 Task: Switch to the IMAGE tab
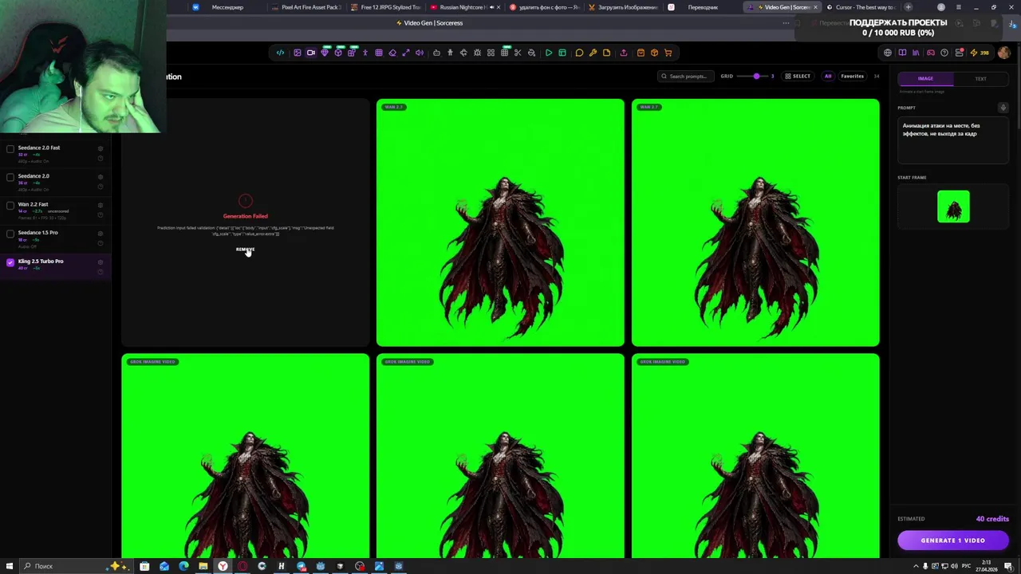(x=925, y=78)
